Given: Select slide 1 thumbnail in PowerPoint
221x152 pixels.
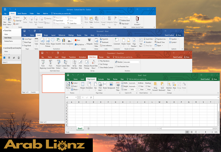Looking at the screenshot, I should pos(53,83).
